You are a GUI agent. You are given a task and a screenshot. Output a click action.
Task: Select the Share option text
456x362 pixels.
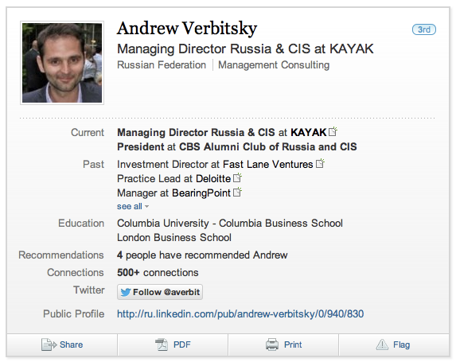click(72, 344)
